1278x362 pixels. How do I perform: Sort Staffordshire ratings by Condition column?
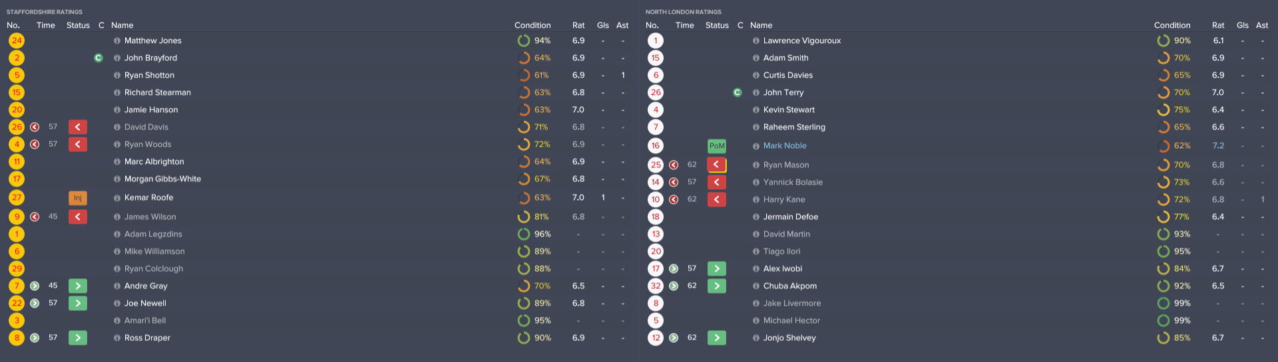tap(532, 25)
